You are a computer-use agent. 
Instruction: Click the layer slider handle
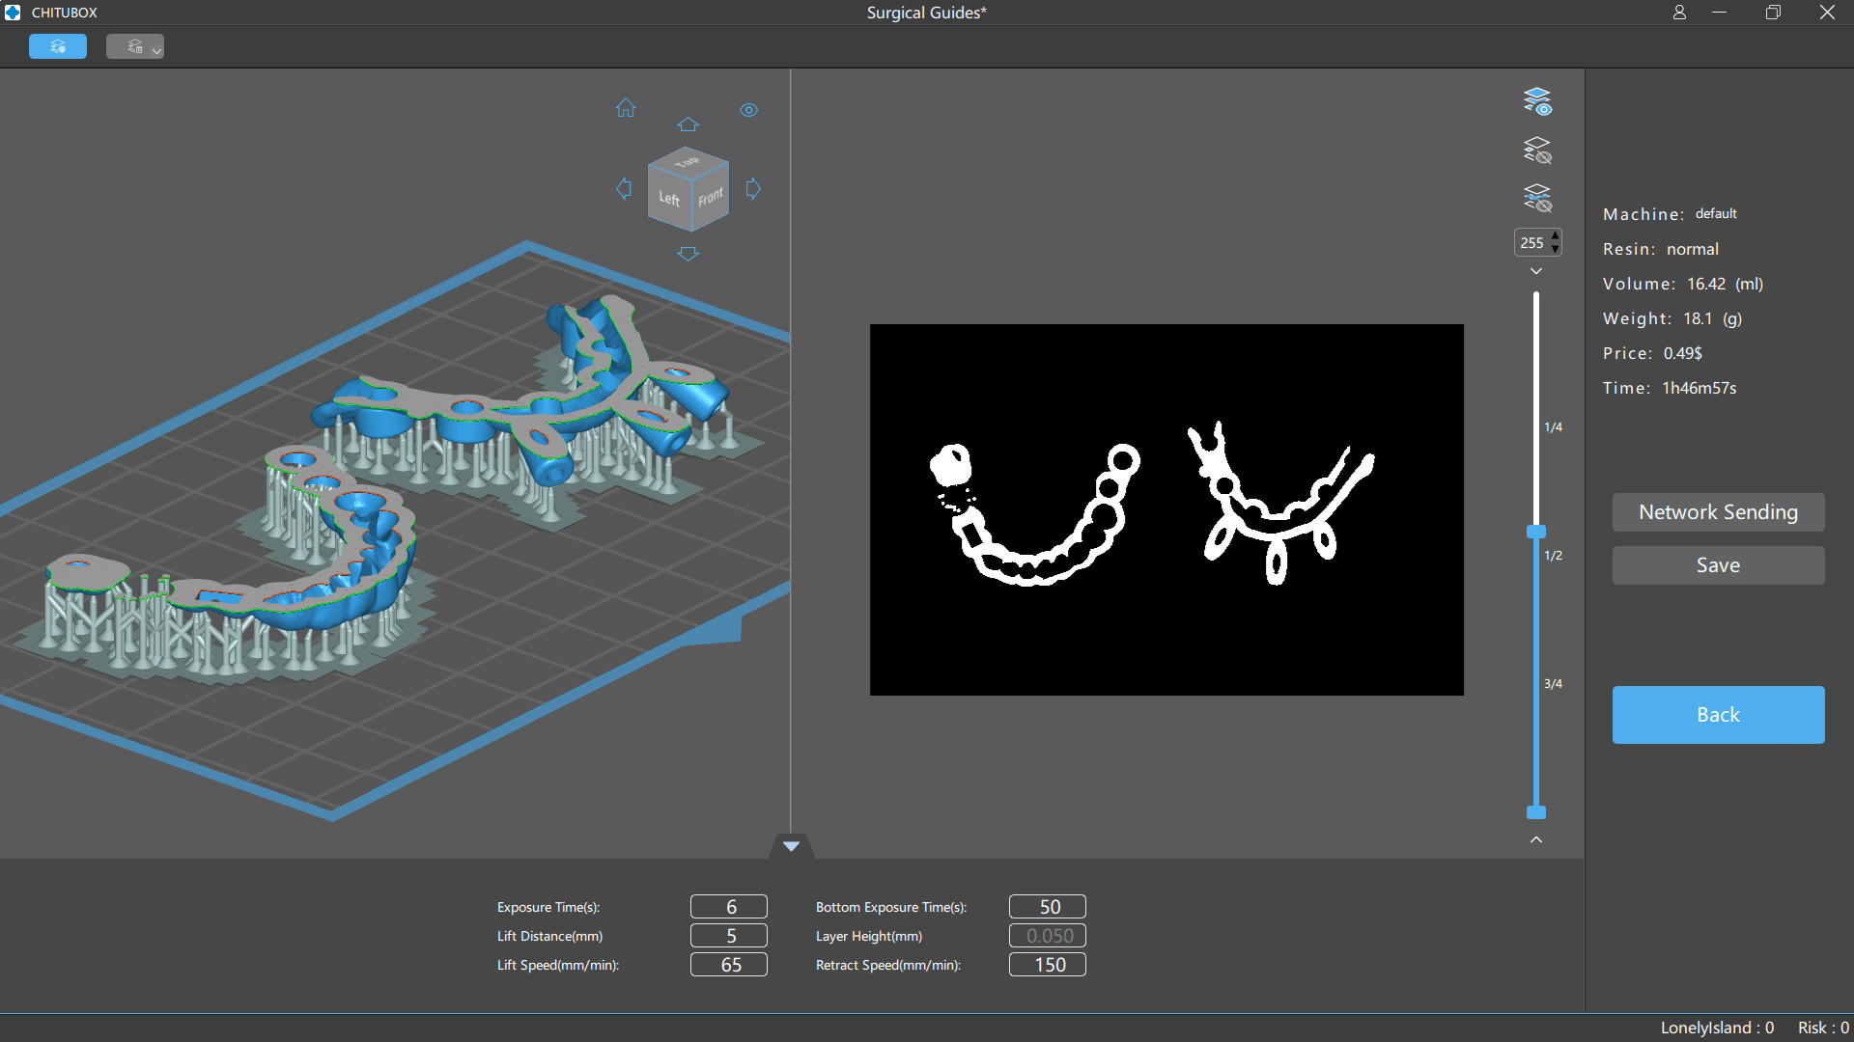click(1536, 532)
